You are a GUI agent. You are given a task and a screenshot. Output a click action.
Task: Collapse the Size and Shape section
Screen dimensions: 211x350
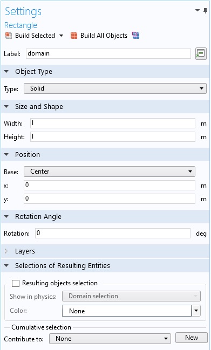coord(6,107)
